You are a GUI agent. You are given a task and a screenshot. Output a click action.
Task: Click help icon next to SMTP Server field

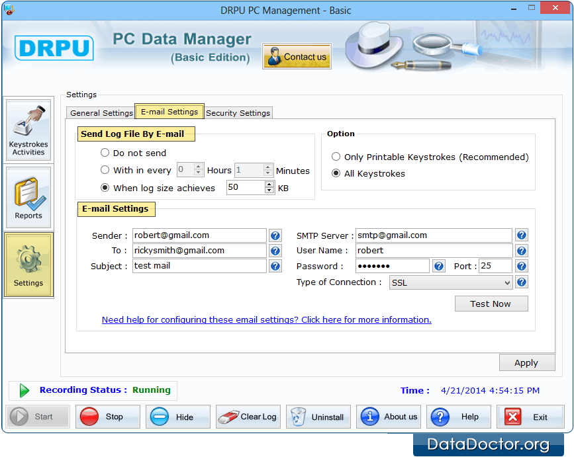522,235
